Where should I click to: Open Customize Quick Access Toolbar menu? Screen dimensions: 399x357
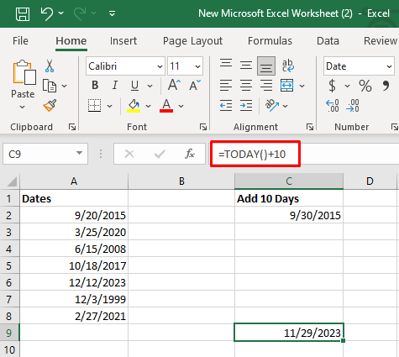click(113, 13)
